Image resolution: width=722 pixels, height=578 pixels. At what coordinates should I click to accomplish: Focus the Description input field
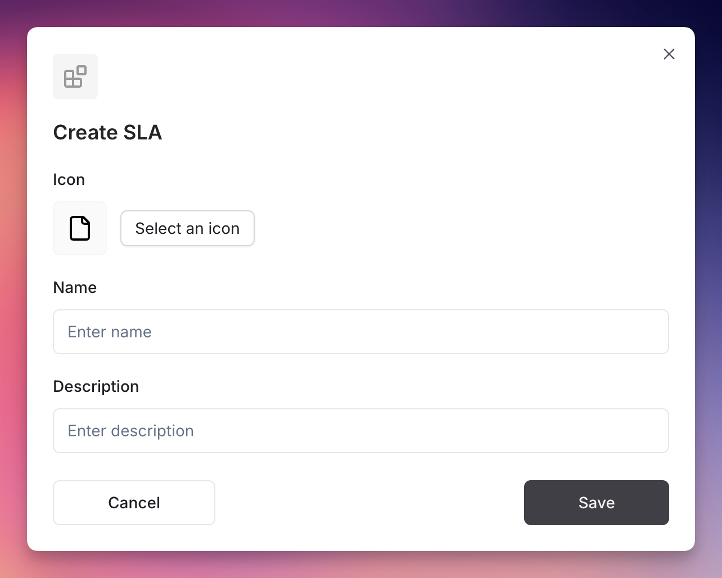(x=361, y=431)
